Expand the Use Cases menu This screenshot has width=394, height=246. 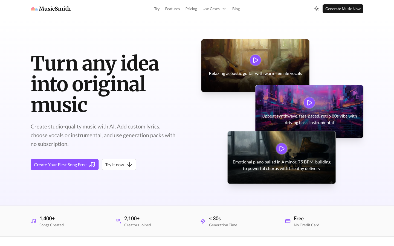click(x=211, y=9)
